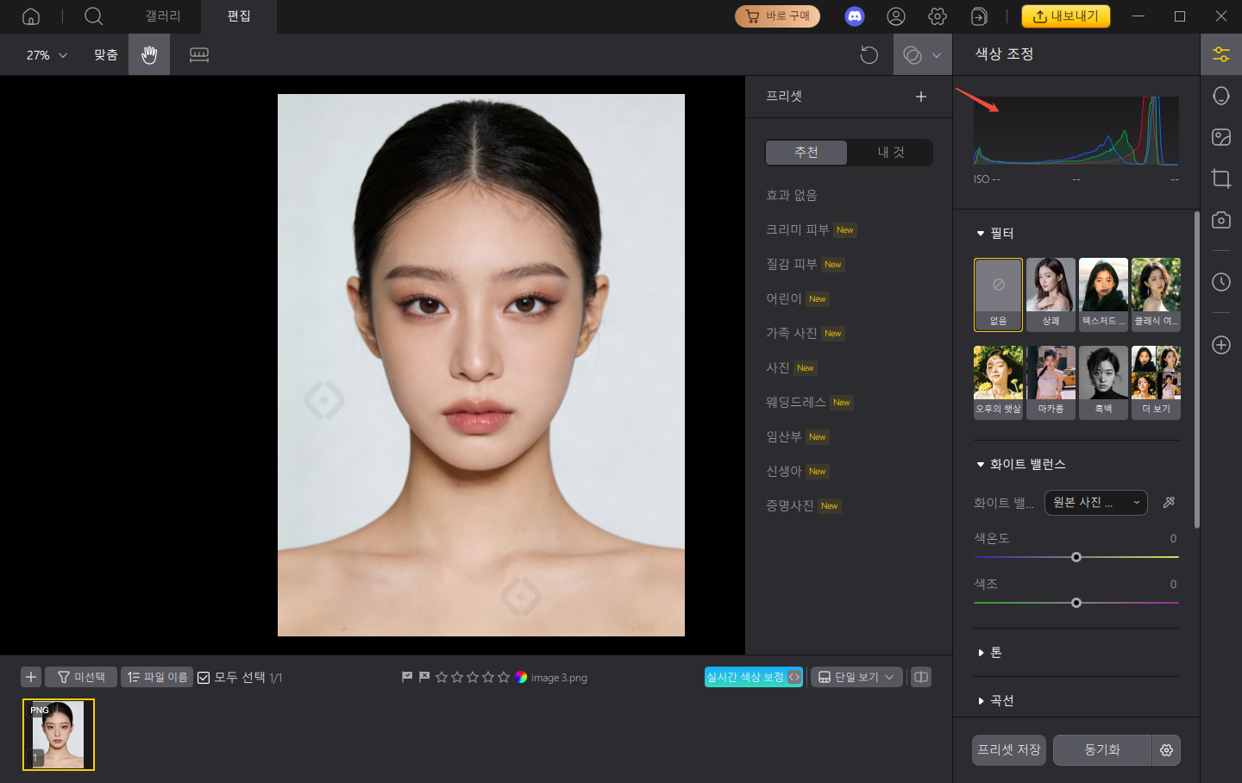Viewport: 1242px width, 783px height.
Task: Click the 색온도 slider handle
Action: (1076, 557)
